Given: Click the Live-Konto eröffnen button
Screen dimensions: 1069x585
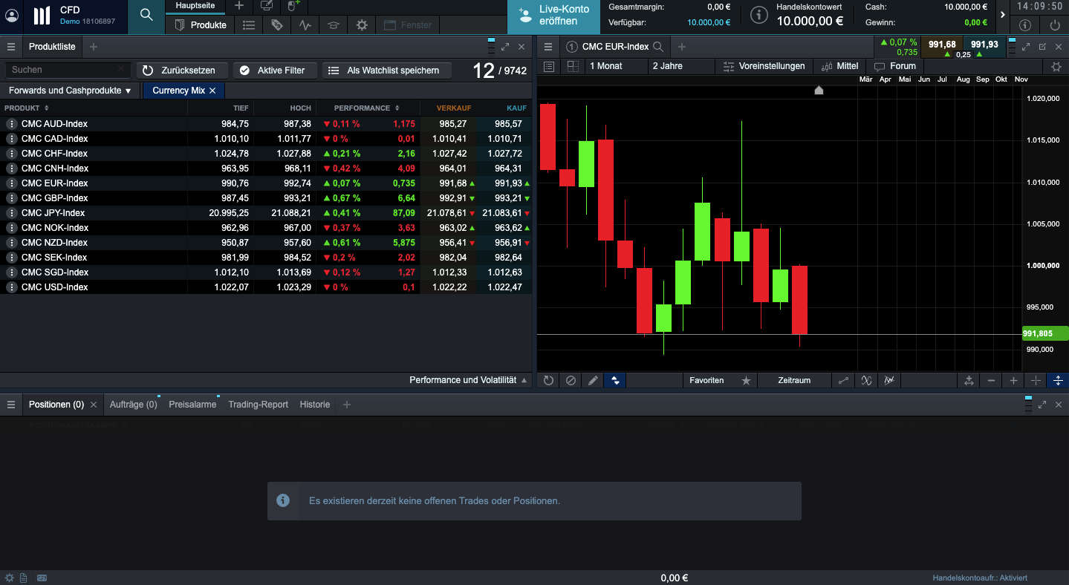Looking at the screenshot, I should point(552,16).
